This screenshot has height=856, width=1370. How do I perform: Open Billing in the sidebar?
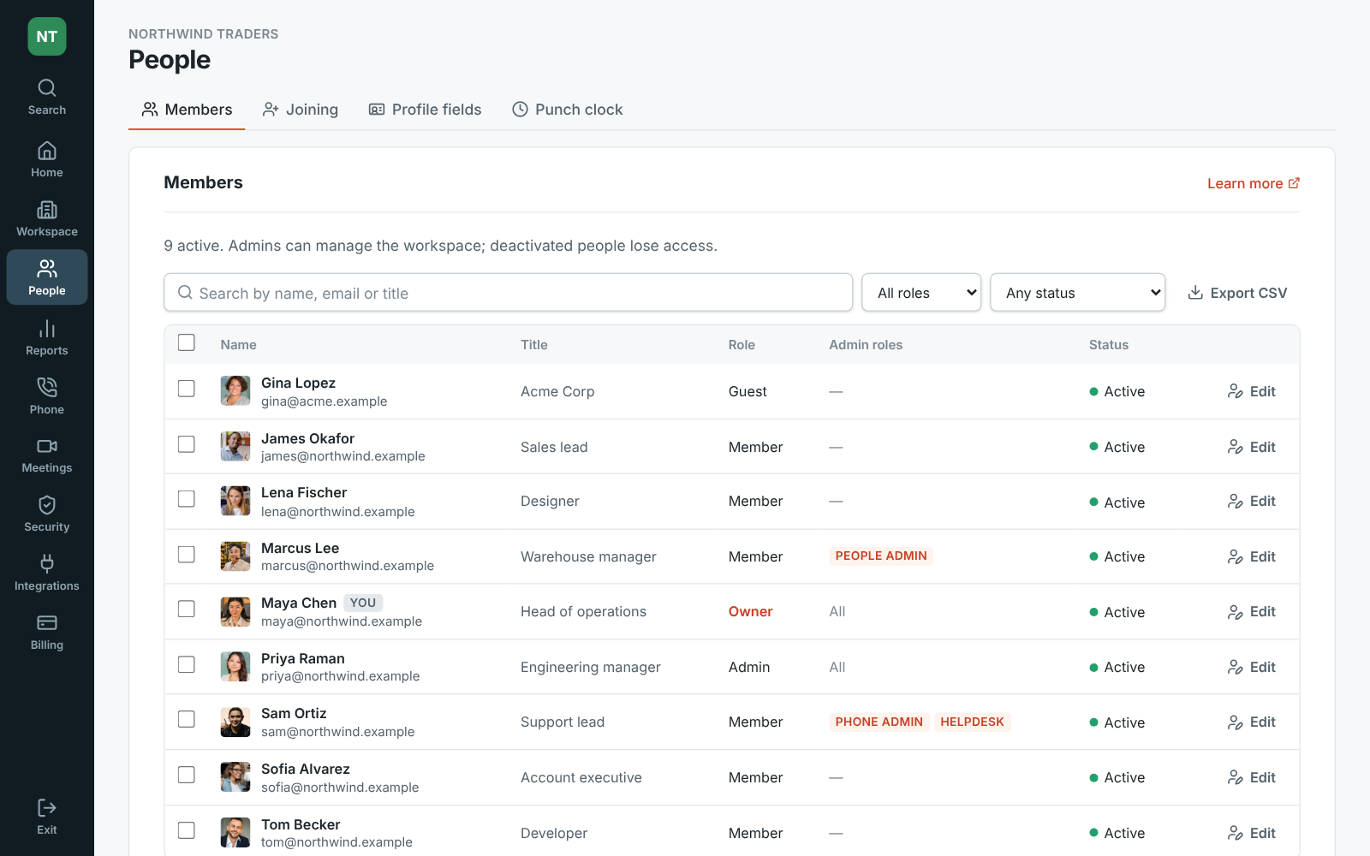point(47,633)
